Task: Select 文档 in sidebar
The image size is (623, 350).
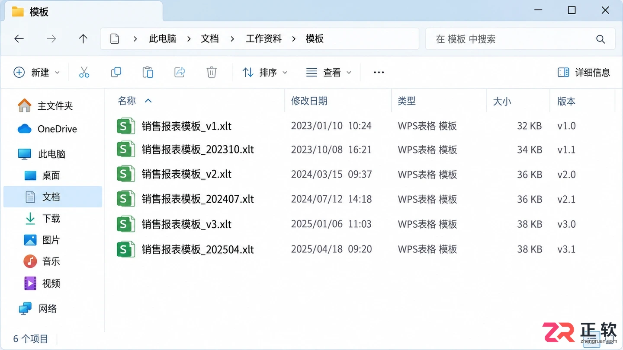Action: (x=53, y=197)
